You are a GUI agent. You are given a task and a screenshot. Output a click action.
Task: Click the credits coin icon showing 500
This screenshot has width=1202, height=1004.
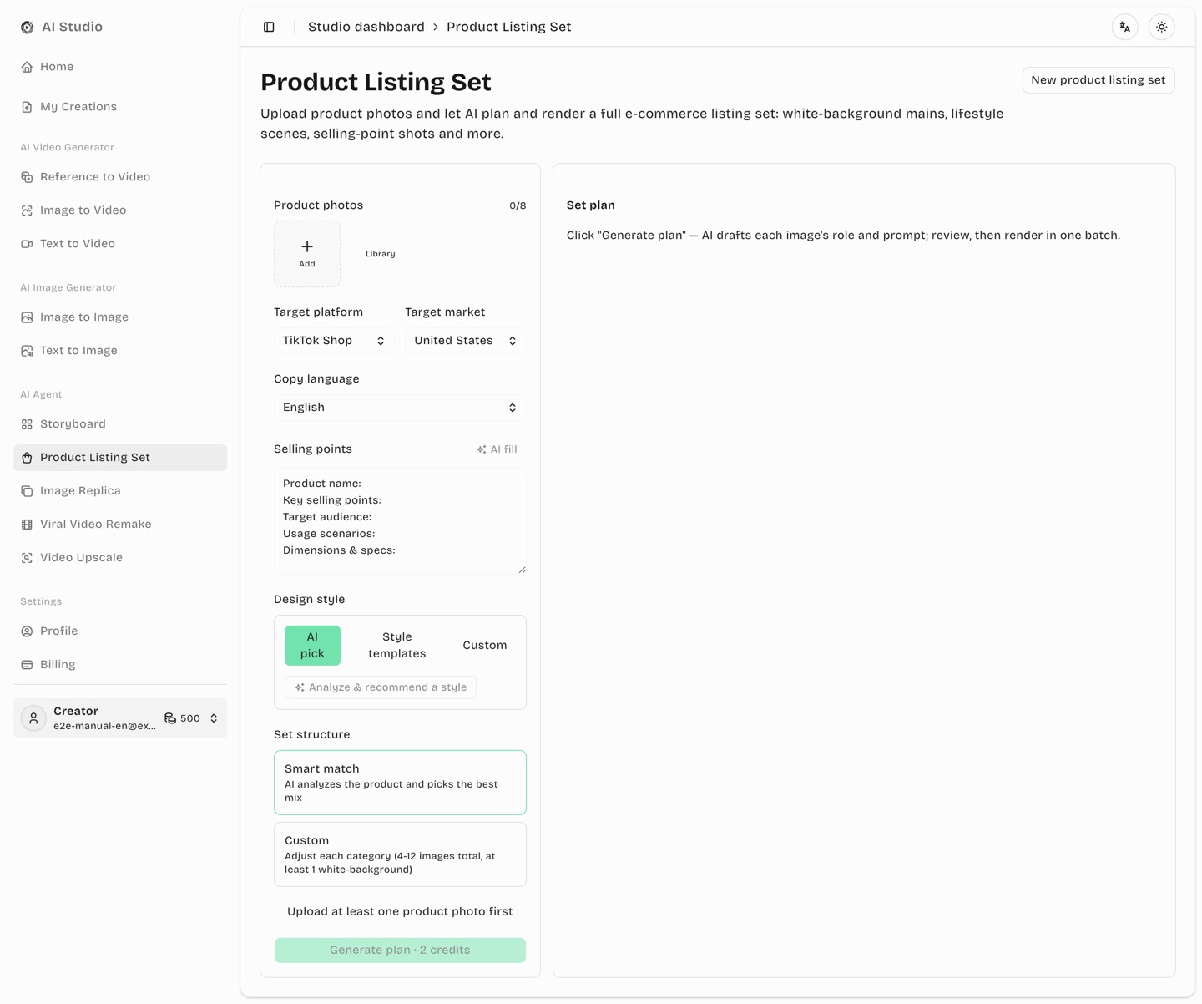170,718
